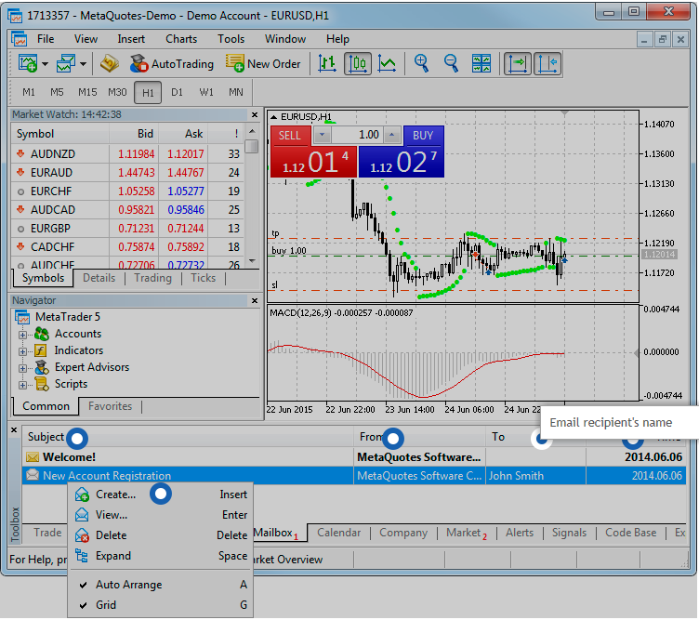The height and width of the screenshot is (620, 699).
Task: Click the gold Market Watch toolbar icon
Action: click(110, 64)
